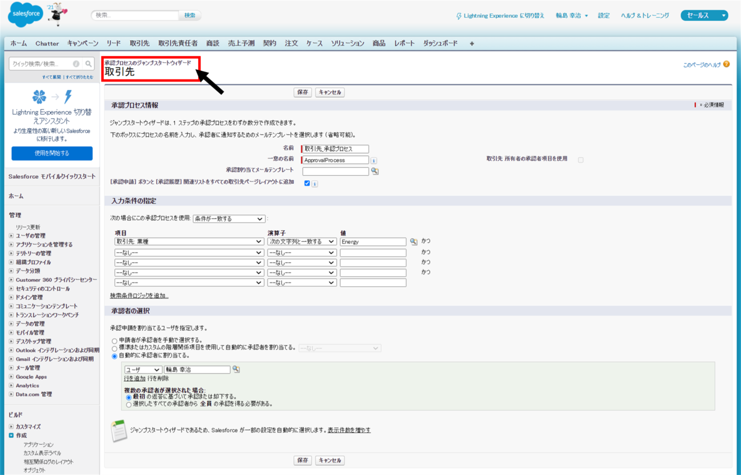The width and height of the screenshot is (741, 475).
Task: Open the Chatter tab
Action: click(x=47, y=43)
